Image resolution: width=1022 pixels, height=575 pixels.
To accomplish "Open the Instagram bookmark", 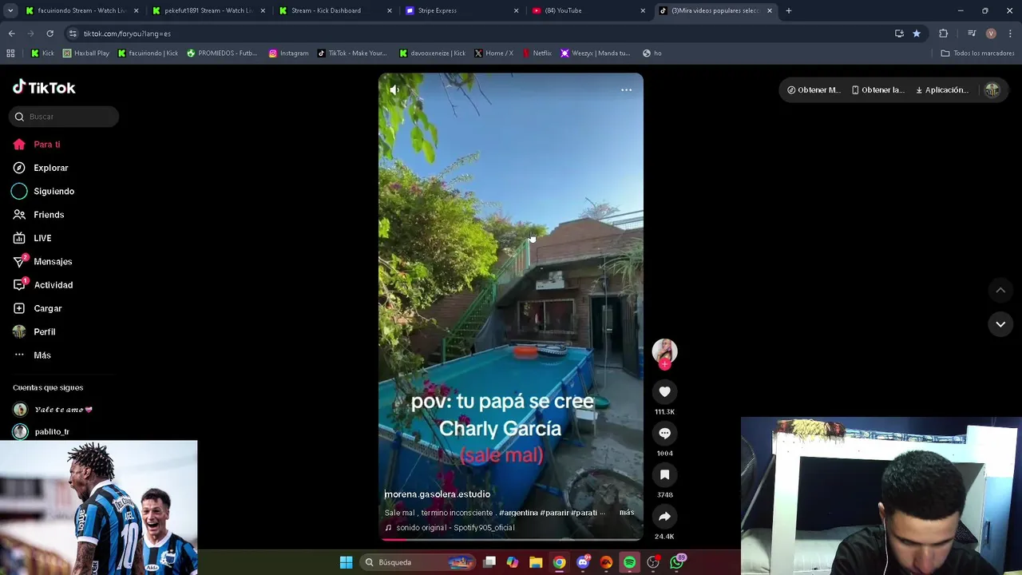I will click(x=288, y=54).
